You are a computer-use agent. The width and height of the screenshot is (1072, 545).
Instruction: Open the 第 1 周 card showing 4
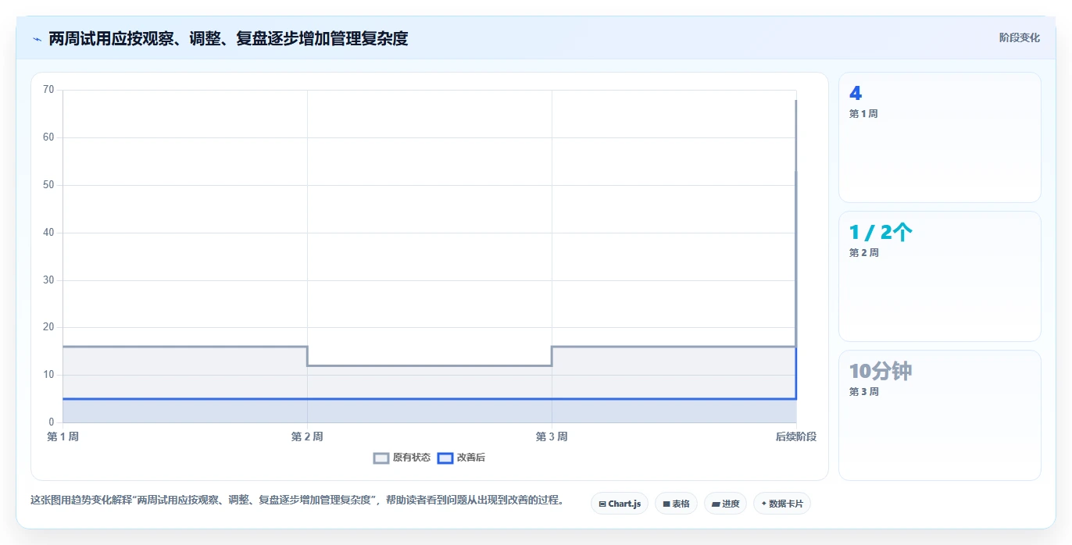click(939, 137)
